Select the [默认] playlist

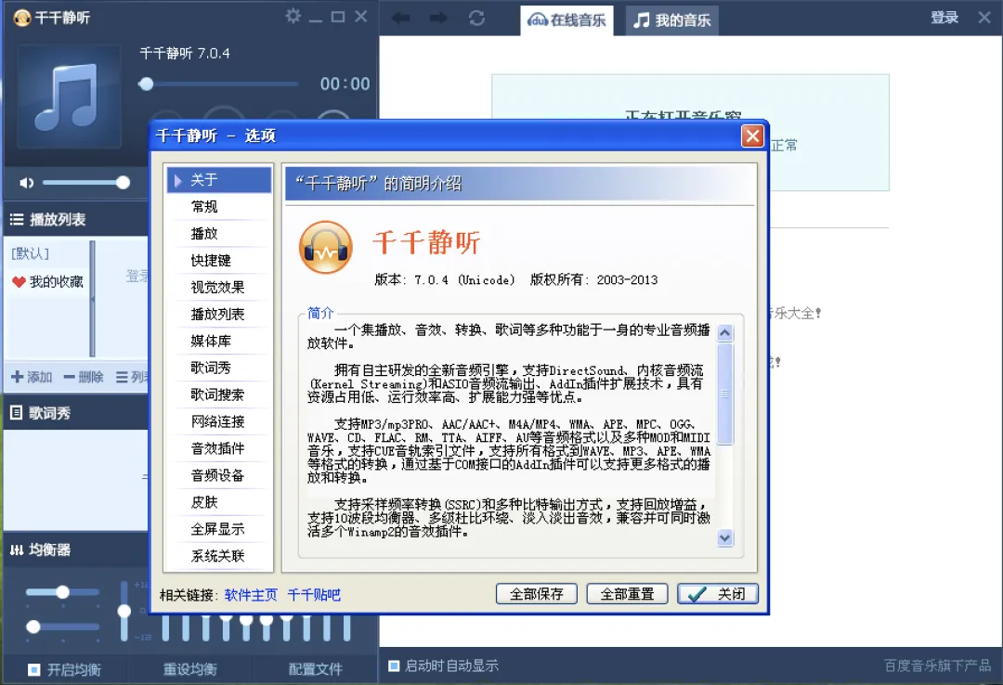(x=30, y=254)
